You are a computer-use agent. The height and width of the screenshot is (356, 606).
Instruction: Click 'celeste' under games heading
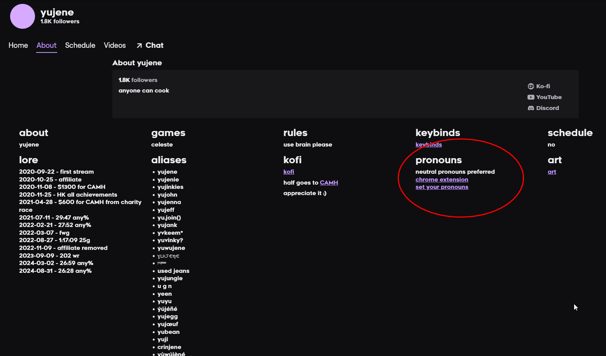pyautogui.click(x=162, y=145)
